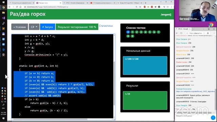Close the active Раз/два горох tab

click(x=60, y=3)
